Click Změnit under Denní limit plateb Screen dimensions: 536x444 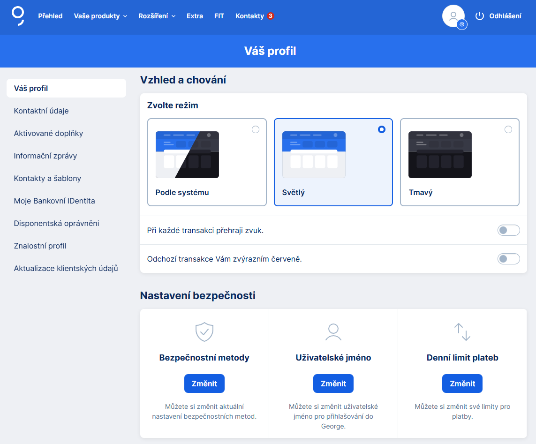pos(462,383)
